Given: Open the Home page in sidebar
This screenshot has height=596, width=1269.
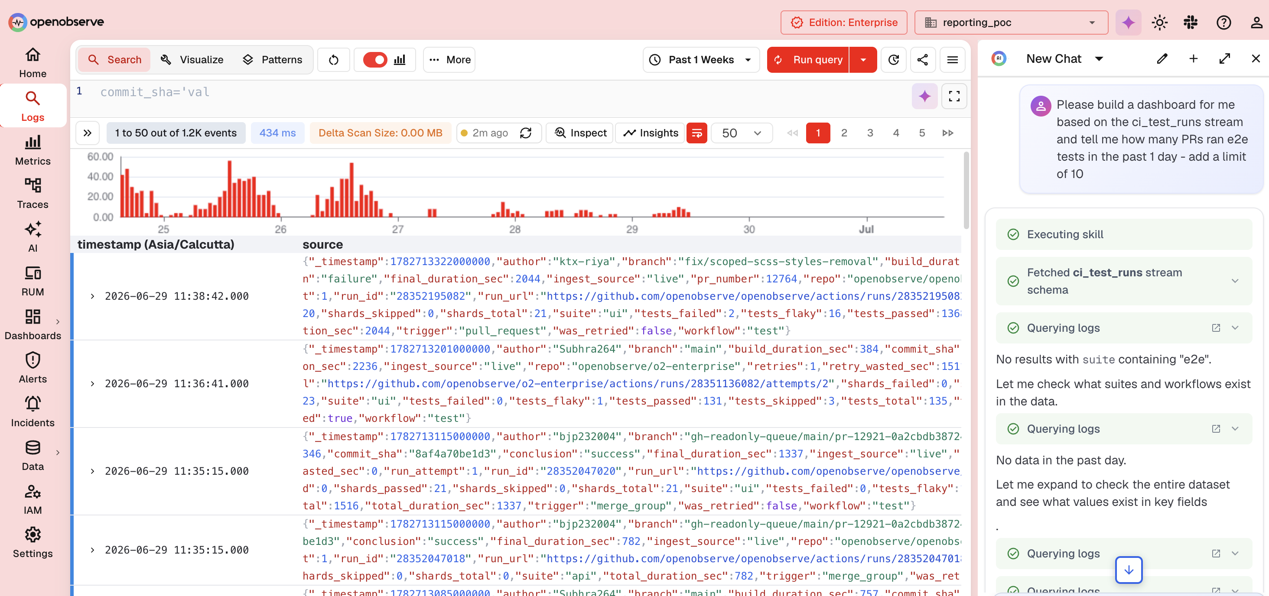Looking at the screenshot, I should coord(33,62).
